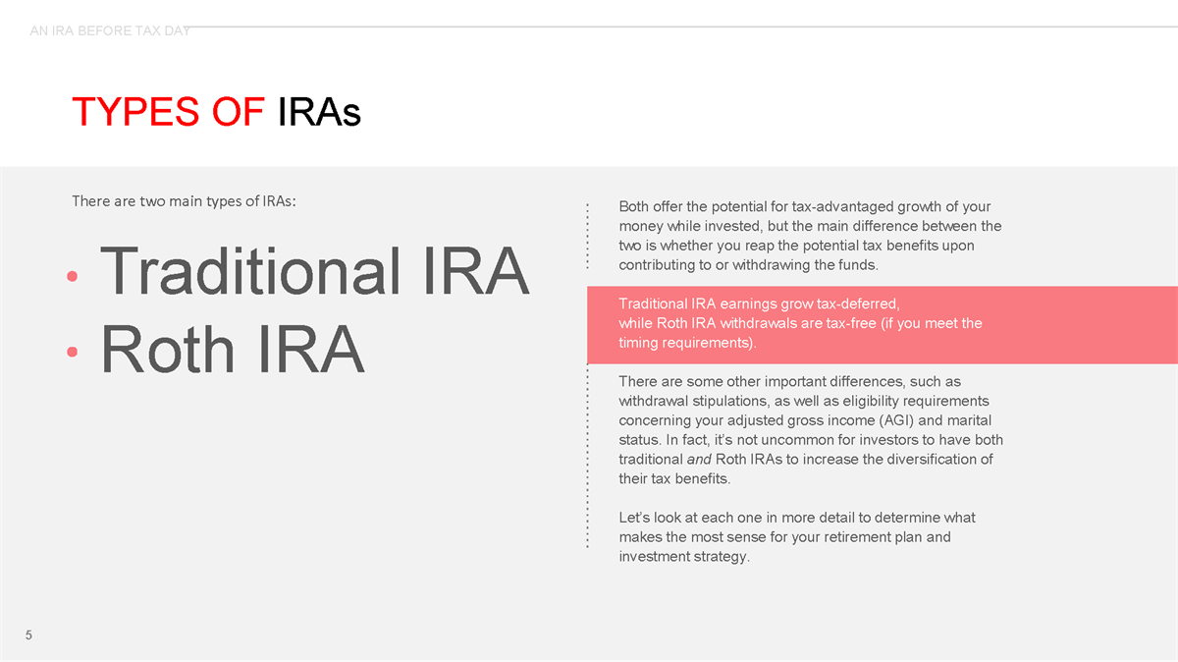Select the pink highlight banner about tax-deferred earnings

(x=883, y=324)
